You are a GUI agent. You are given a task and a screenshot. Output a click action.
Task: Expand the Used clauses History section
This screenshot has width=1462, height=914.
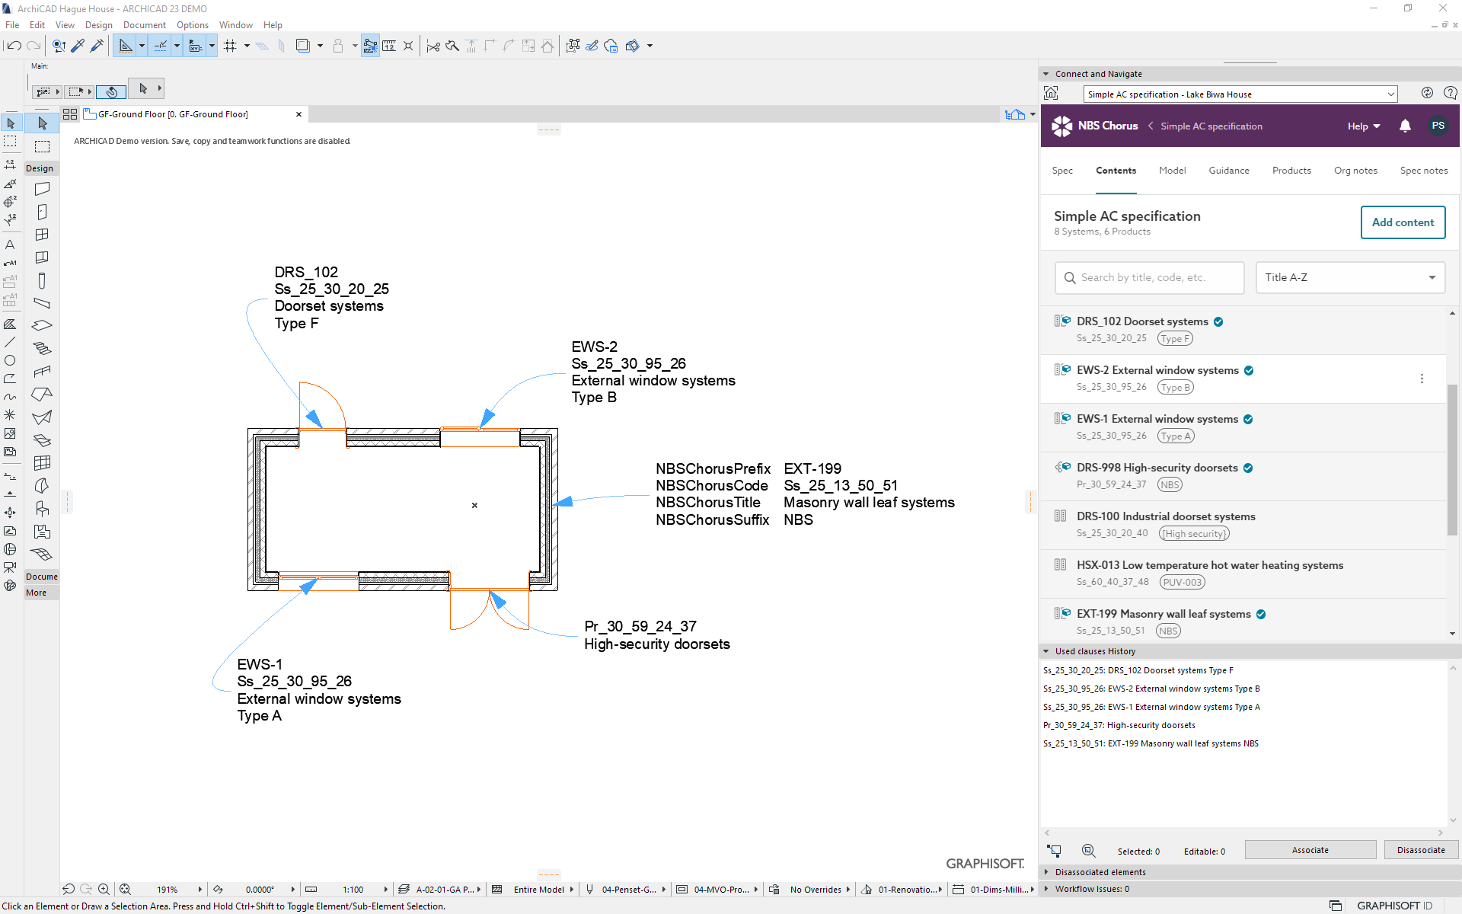coord(1047,651)
